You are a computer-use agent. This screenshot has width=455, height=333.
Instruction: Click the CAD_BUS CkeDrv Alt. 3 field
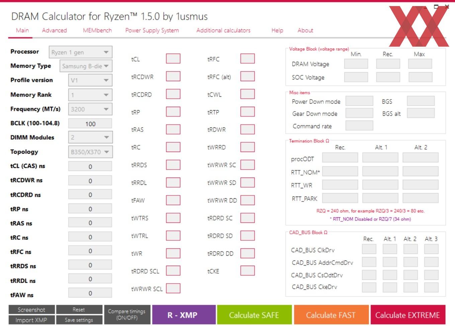point(431,287)
